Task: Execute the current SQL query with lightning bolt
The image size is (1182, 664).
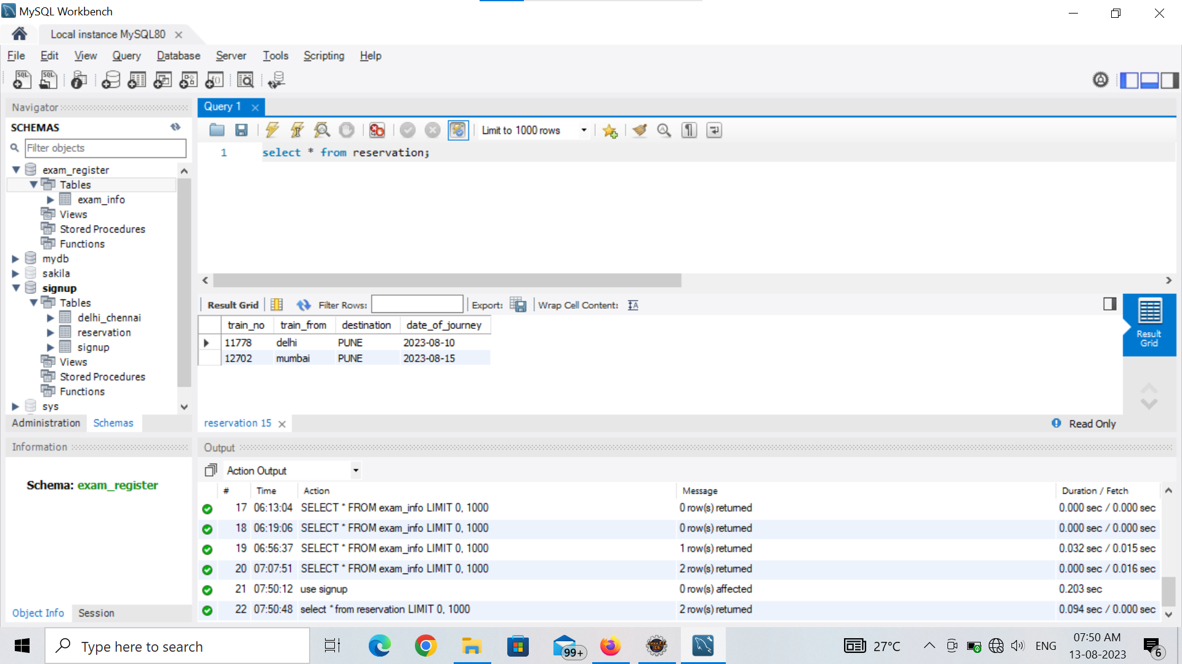Action: pos(272,130)
